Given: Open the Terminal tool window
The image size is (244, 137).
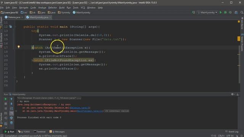Looking at the screenshot, I should tap(40, 132).
